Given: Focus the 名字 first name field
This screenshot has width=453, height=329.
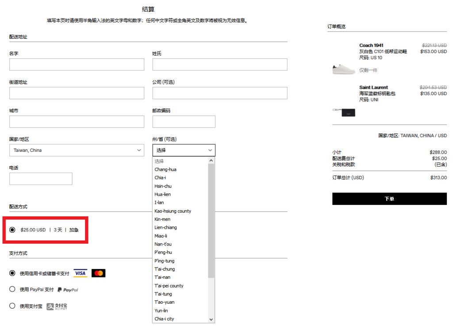Looking at the screenshot, I should point(77,64).
